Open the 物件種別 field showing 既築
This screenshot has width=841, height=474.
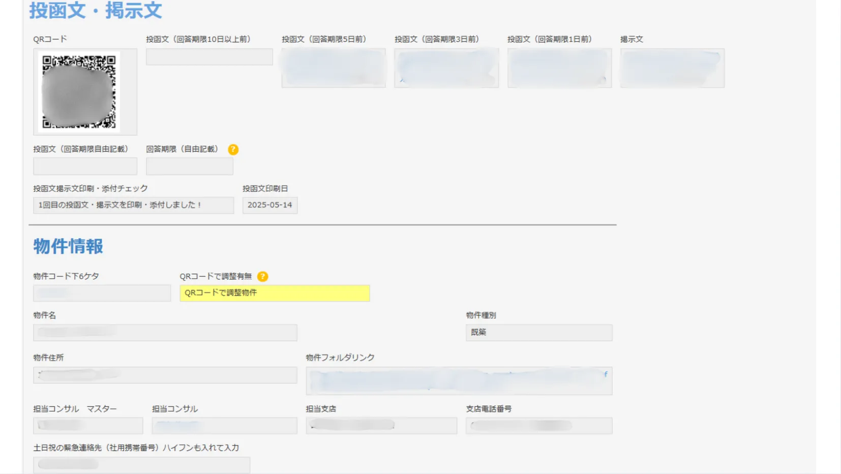click(538, 333)
